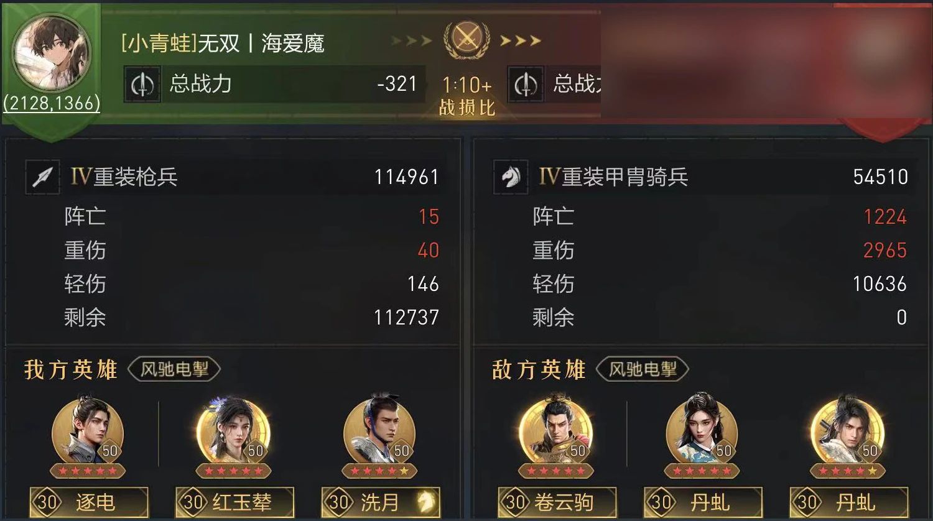The height and width of the screenshot is (521, 933).
Task: Click the player avatar portrait
Action: point(52,54)
